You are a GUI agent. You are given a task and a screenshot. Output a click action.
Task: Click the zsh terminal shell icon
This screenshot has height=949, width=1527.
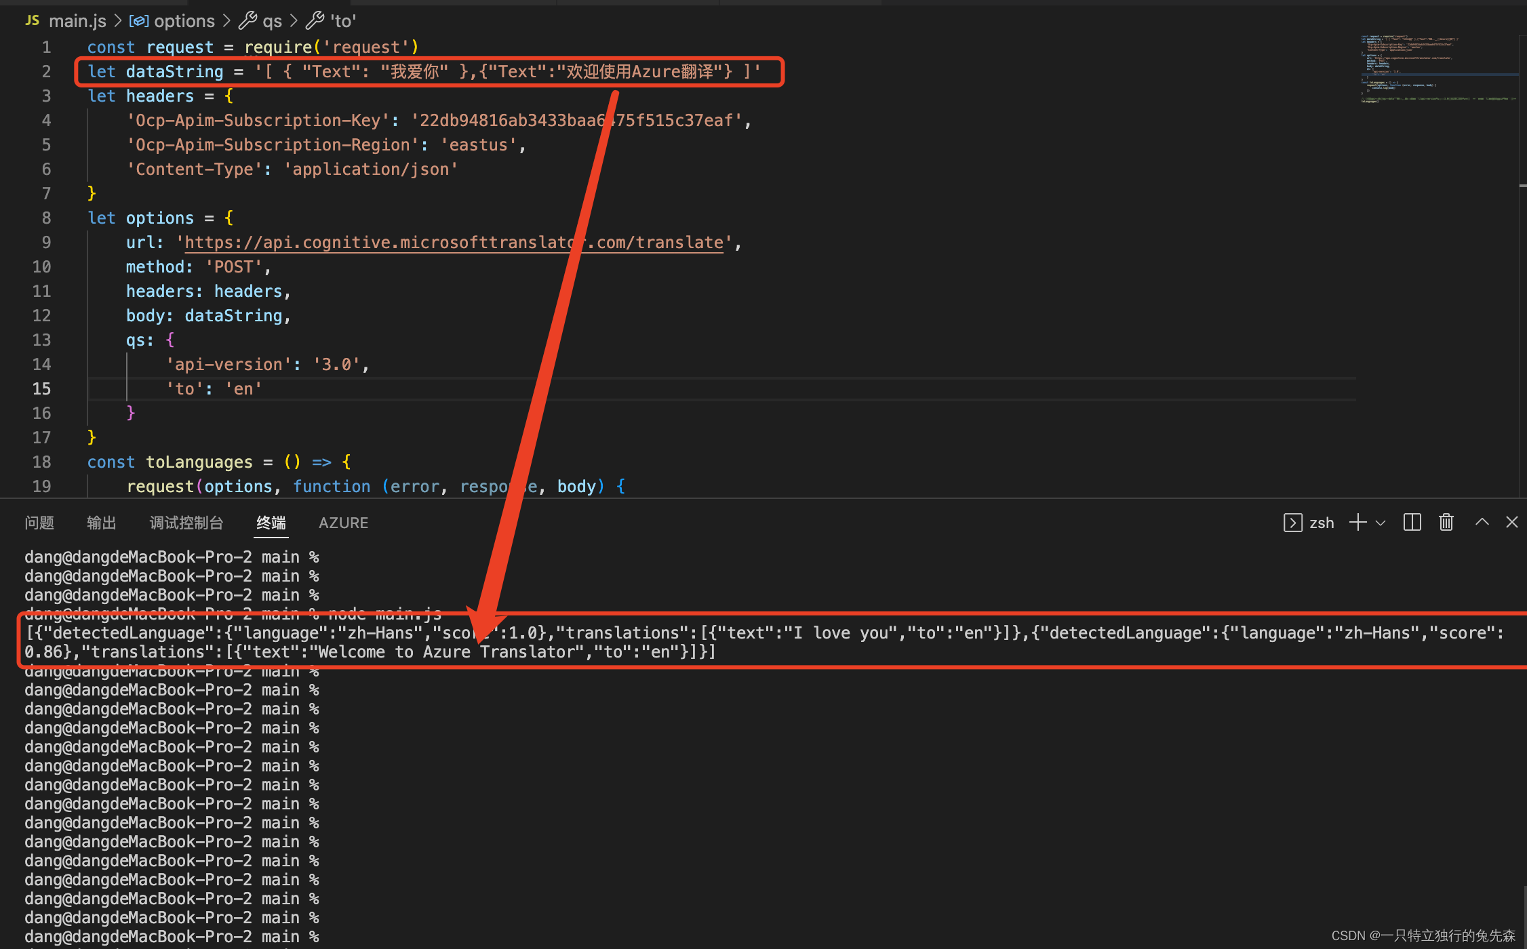(1292, 523)
